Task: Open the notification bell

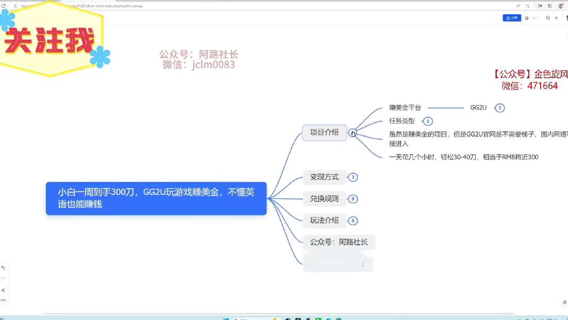Action: point(527,18)
